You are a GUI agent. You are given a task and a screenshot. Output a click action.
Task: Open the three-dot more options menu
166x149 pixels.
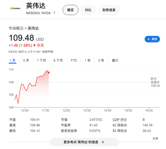pyautogui.click(x=54, y=13)
